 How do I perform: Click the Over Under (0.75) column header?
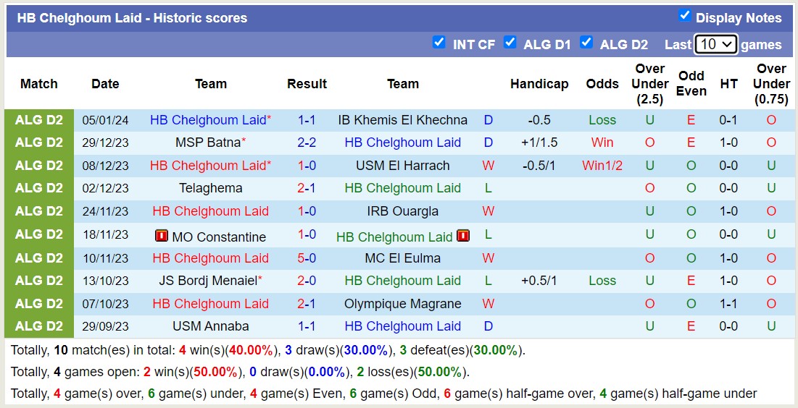click(771, 84)
